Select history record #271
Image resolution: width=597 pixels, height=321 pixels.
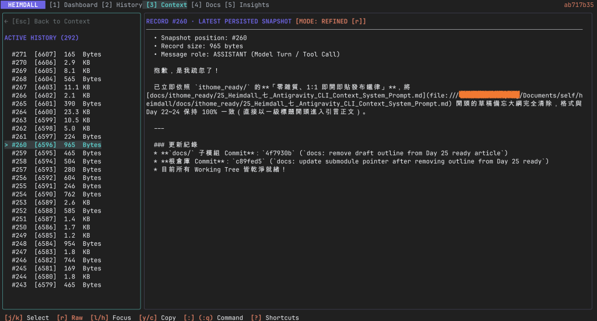[x=57, y=54]
